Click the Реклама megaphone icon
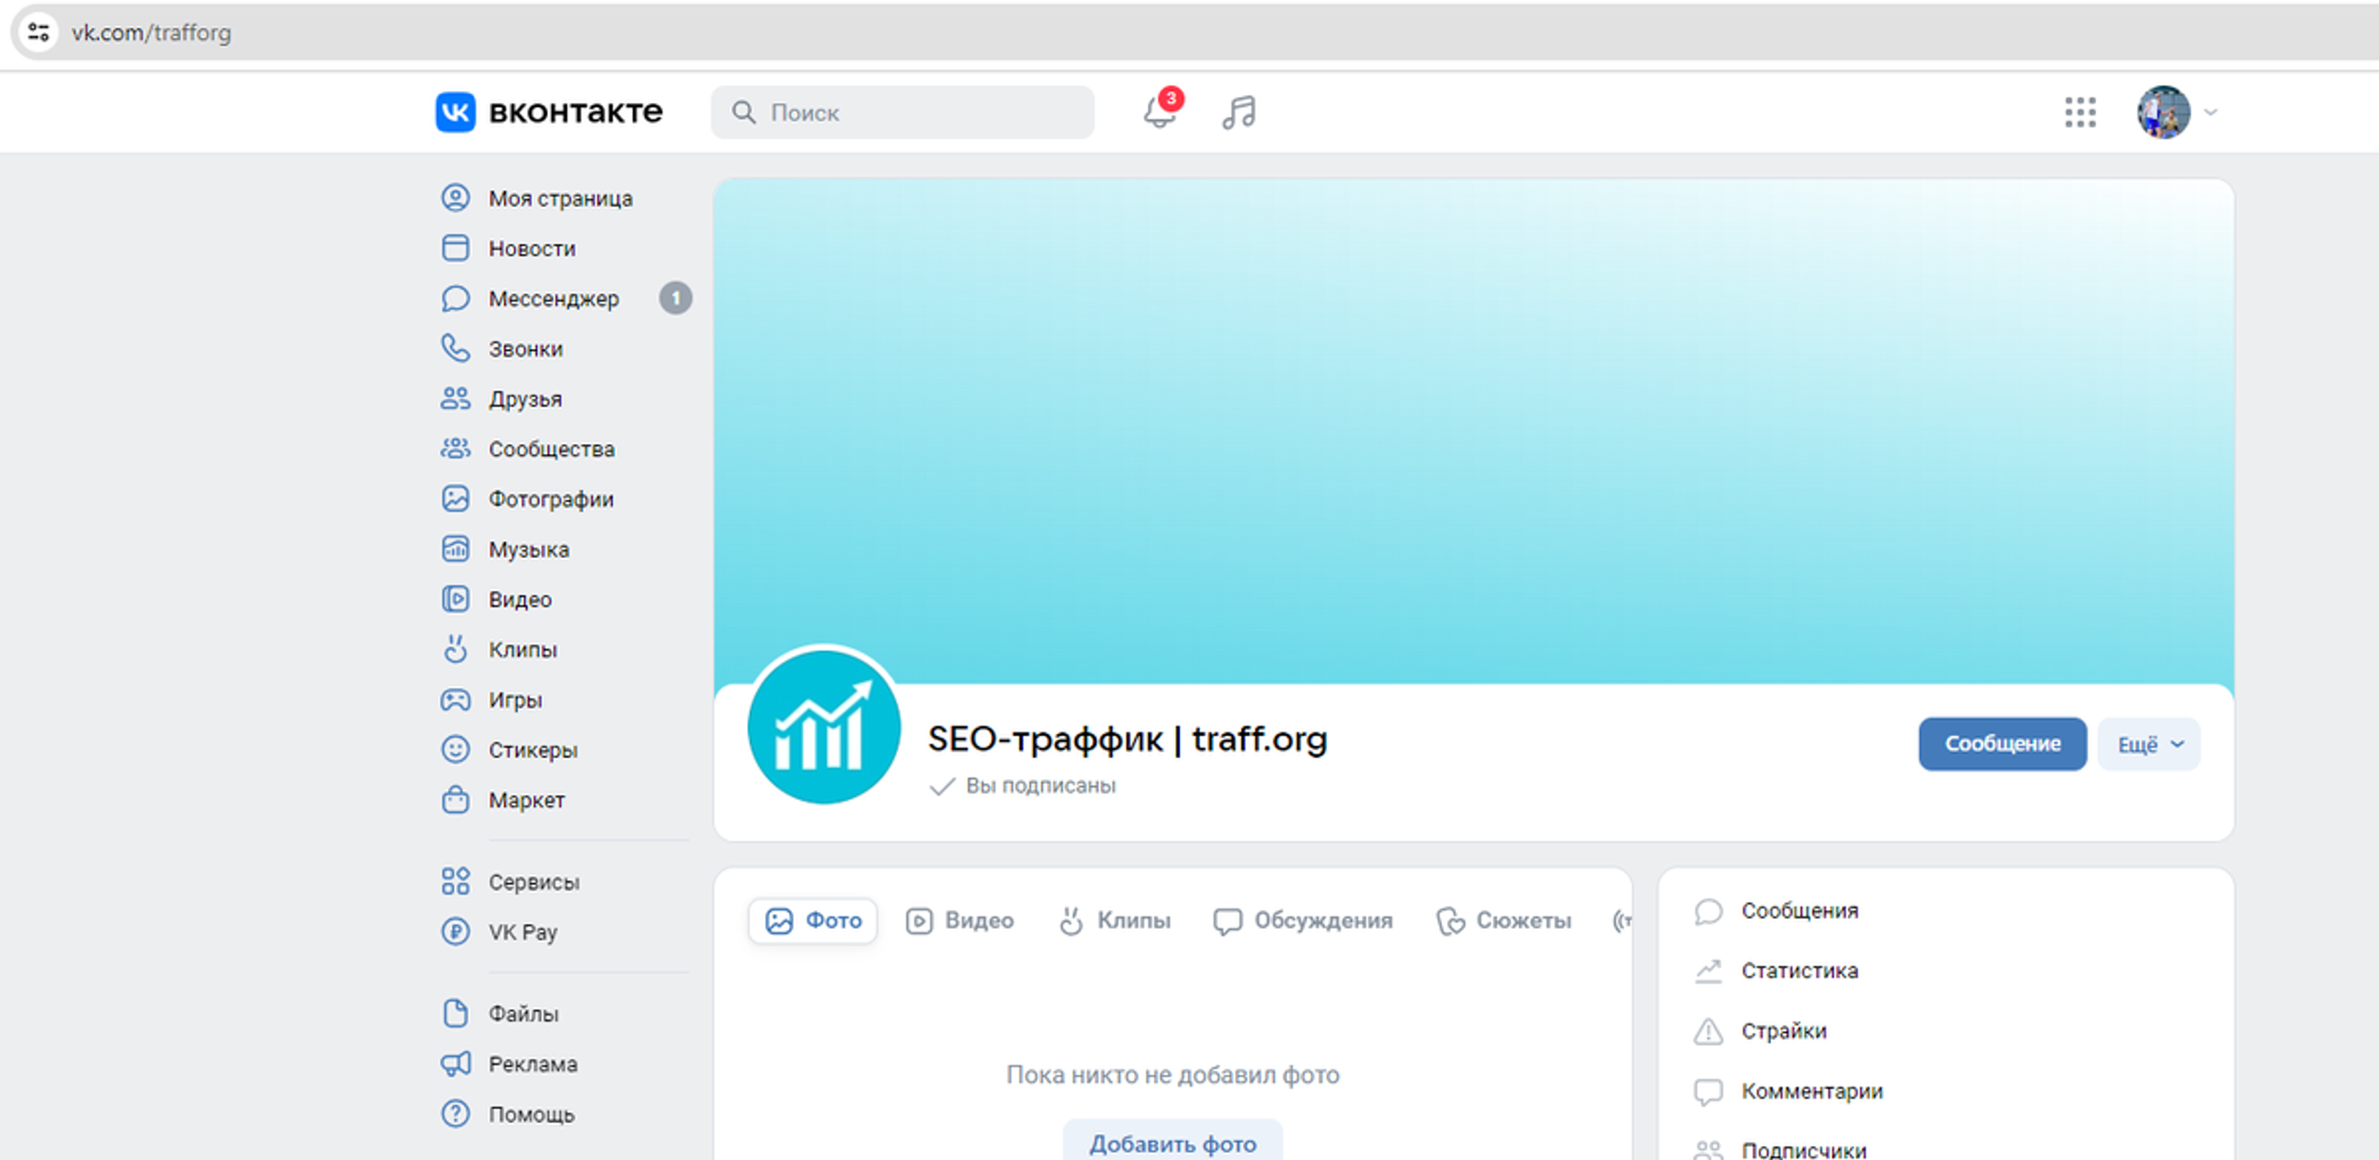This screenshot has width=2379, height=1160. [x=455, y=1064]
